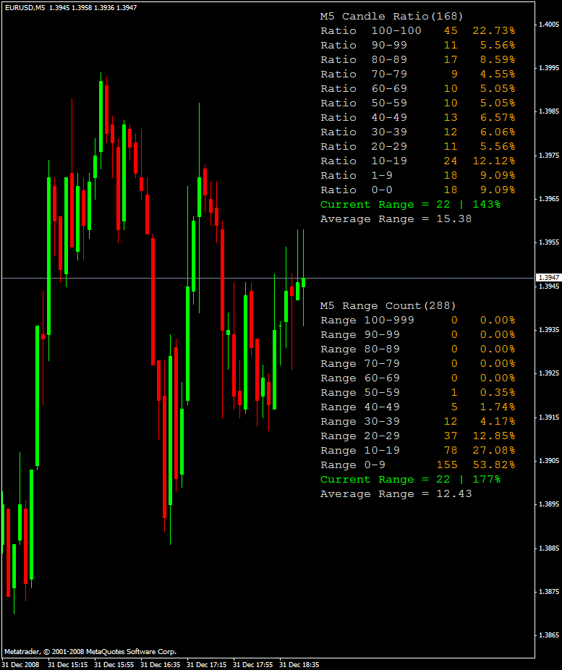Screen dimensions: 562x670
Task: Click the 31 Dec 15:15 time label
Action: tap(67, 665)
